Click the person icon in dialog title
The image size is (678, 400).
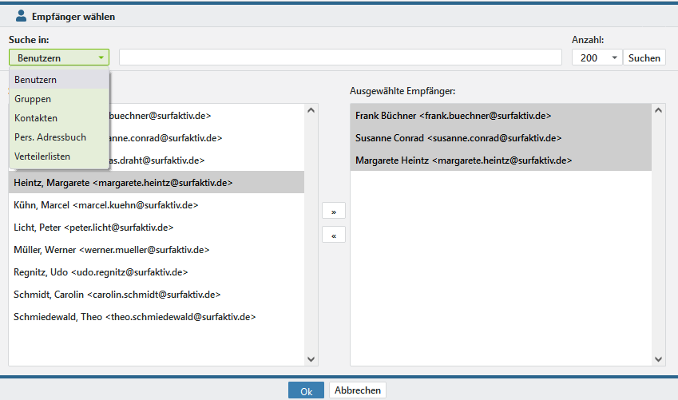tap(22, 16)
